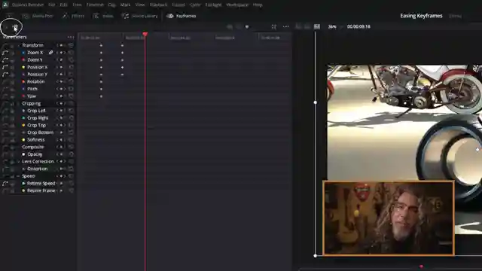Screen dimensions: 482x271
Task: Toggle keyframe diamond on Zoom Y row
Action: point(61,60)
